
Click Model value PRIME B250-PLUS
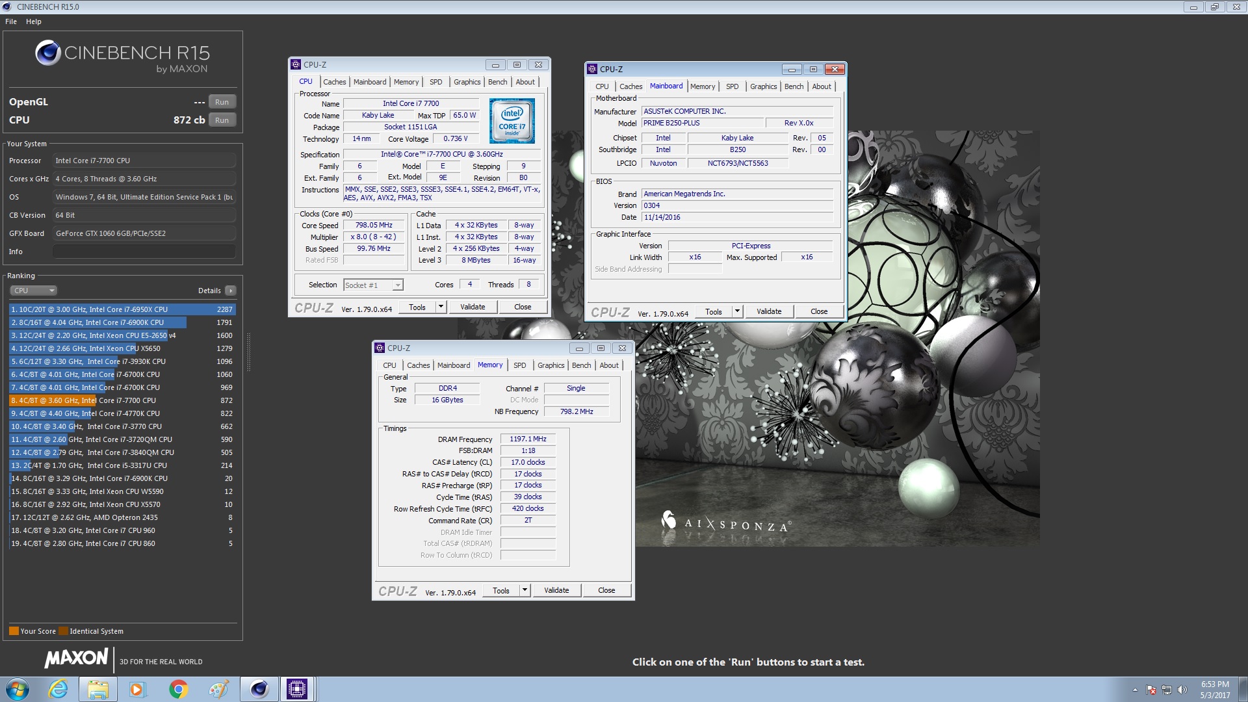pyautogui.click(x=702, y=123)
